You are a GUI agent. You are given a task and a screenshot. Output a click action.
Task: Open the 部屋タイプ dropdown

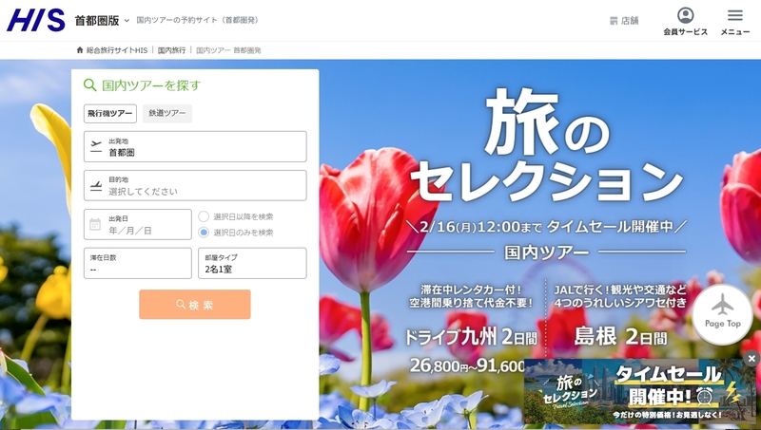[x=252, y=264]
